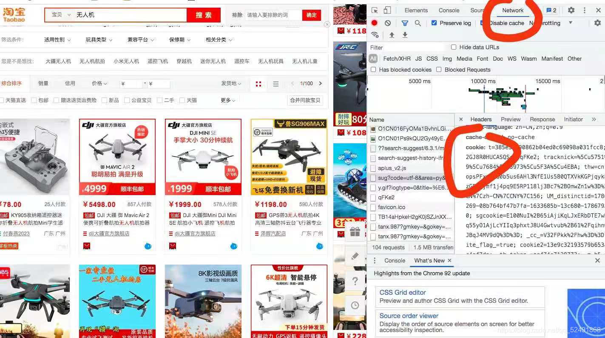
Task: Enable Has blocked cookies checkbox
Action: pyautogui.click(x=373, y=70)
